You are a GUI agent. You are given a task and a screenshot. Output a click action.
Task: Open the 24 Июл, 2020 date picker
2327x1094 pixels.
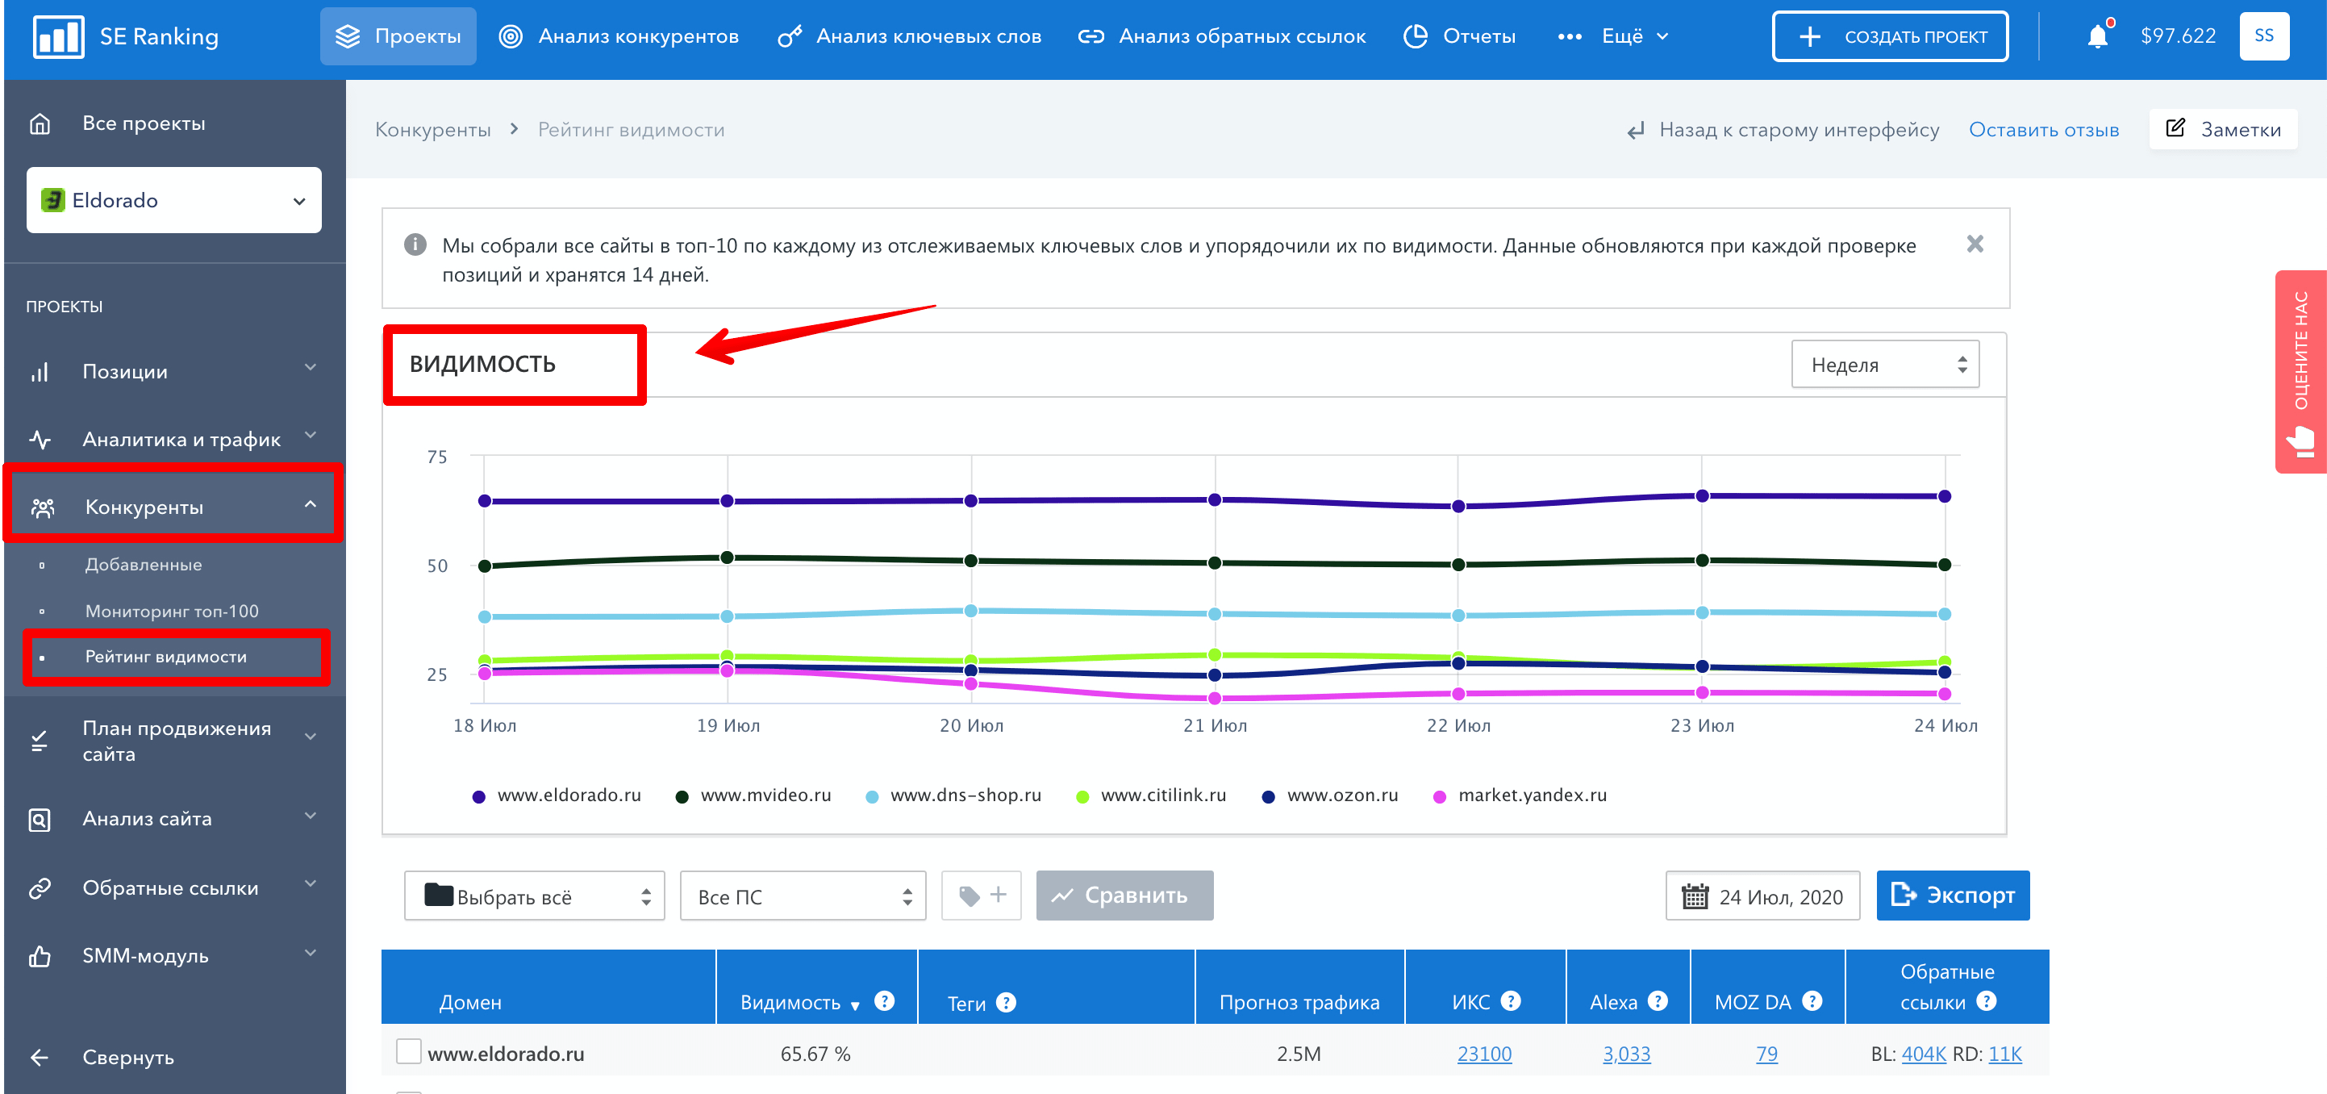pos(1762,896)
